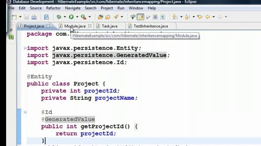Switch to the Module.java tab
This screenshot has width=261, height=146.
[x=75, y=26]
